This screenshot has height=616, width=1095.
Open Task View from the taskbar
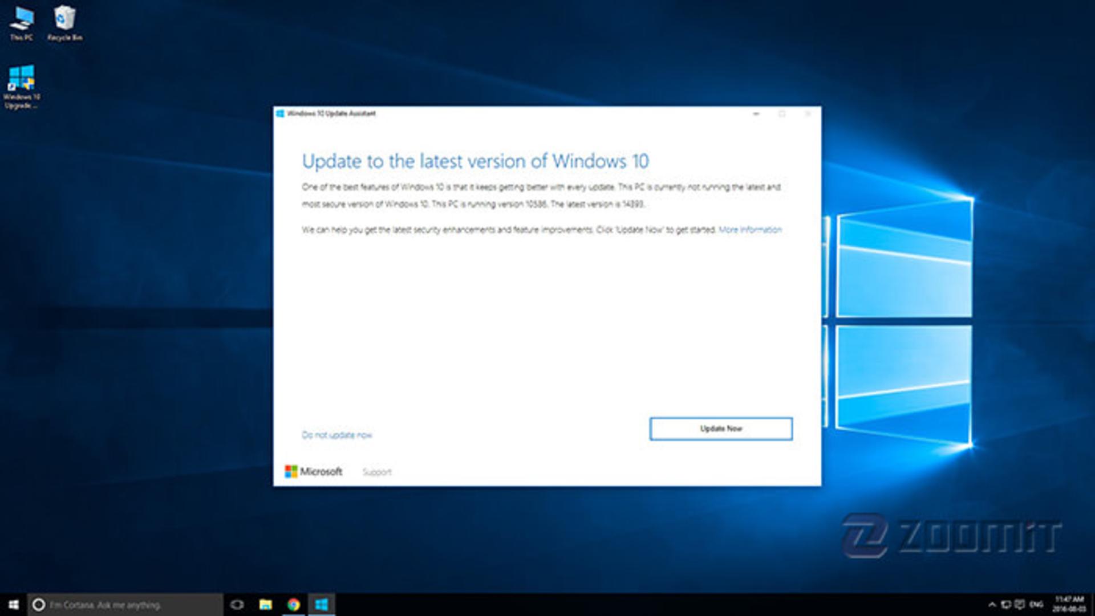pyautogui.click(x=237, y=605)
